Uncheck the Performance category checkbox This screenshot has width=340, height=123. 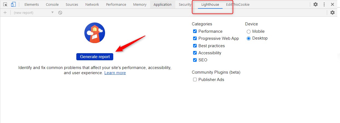click(x=195, y=31)
